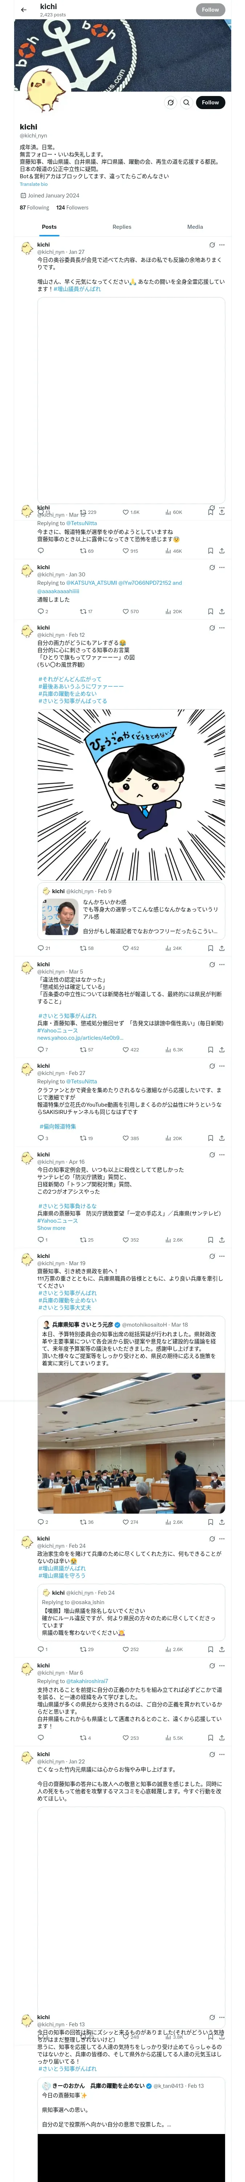Screen dimensions: 245x2182
Task: Go back using the top arrow
Action: (x=24, y=10)
